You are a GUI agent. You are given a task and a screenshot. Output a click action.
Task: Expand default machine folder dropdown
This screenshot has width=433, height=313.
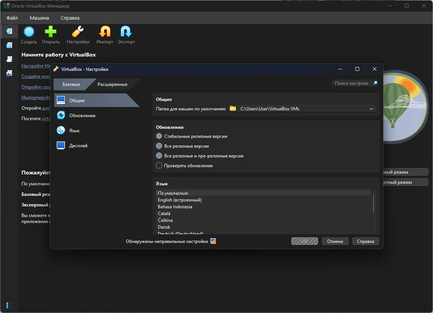(372, 109)
